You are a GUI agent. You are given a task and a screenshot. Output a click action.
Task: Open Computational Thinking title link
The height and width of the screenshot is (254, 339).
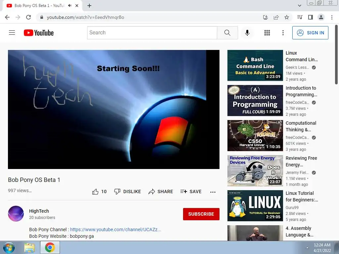click(x=301, y=126)
